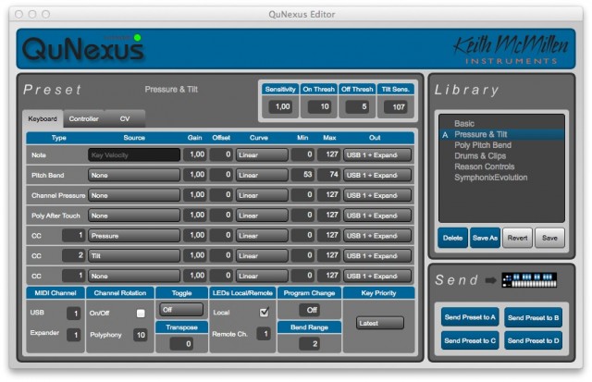Screen dimensions: 592x382
Task: Open the source dropdown showing Pressure
Action: 134,236
